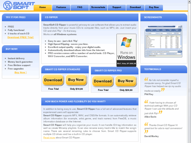The image size is (191, 143).
Task: Open the Home tab
Action: (43, 7)
